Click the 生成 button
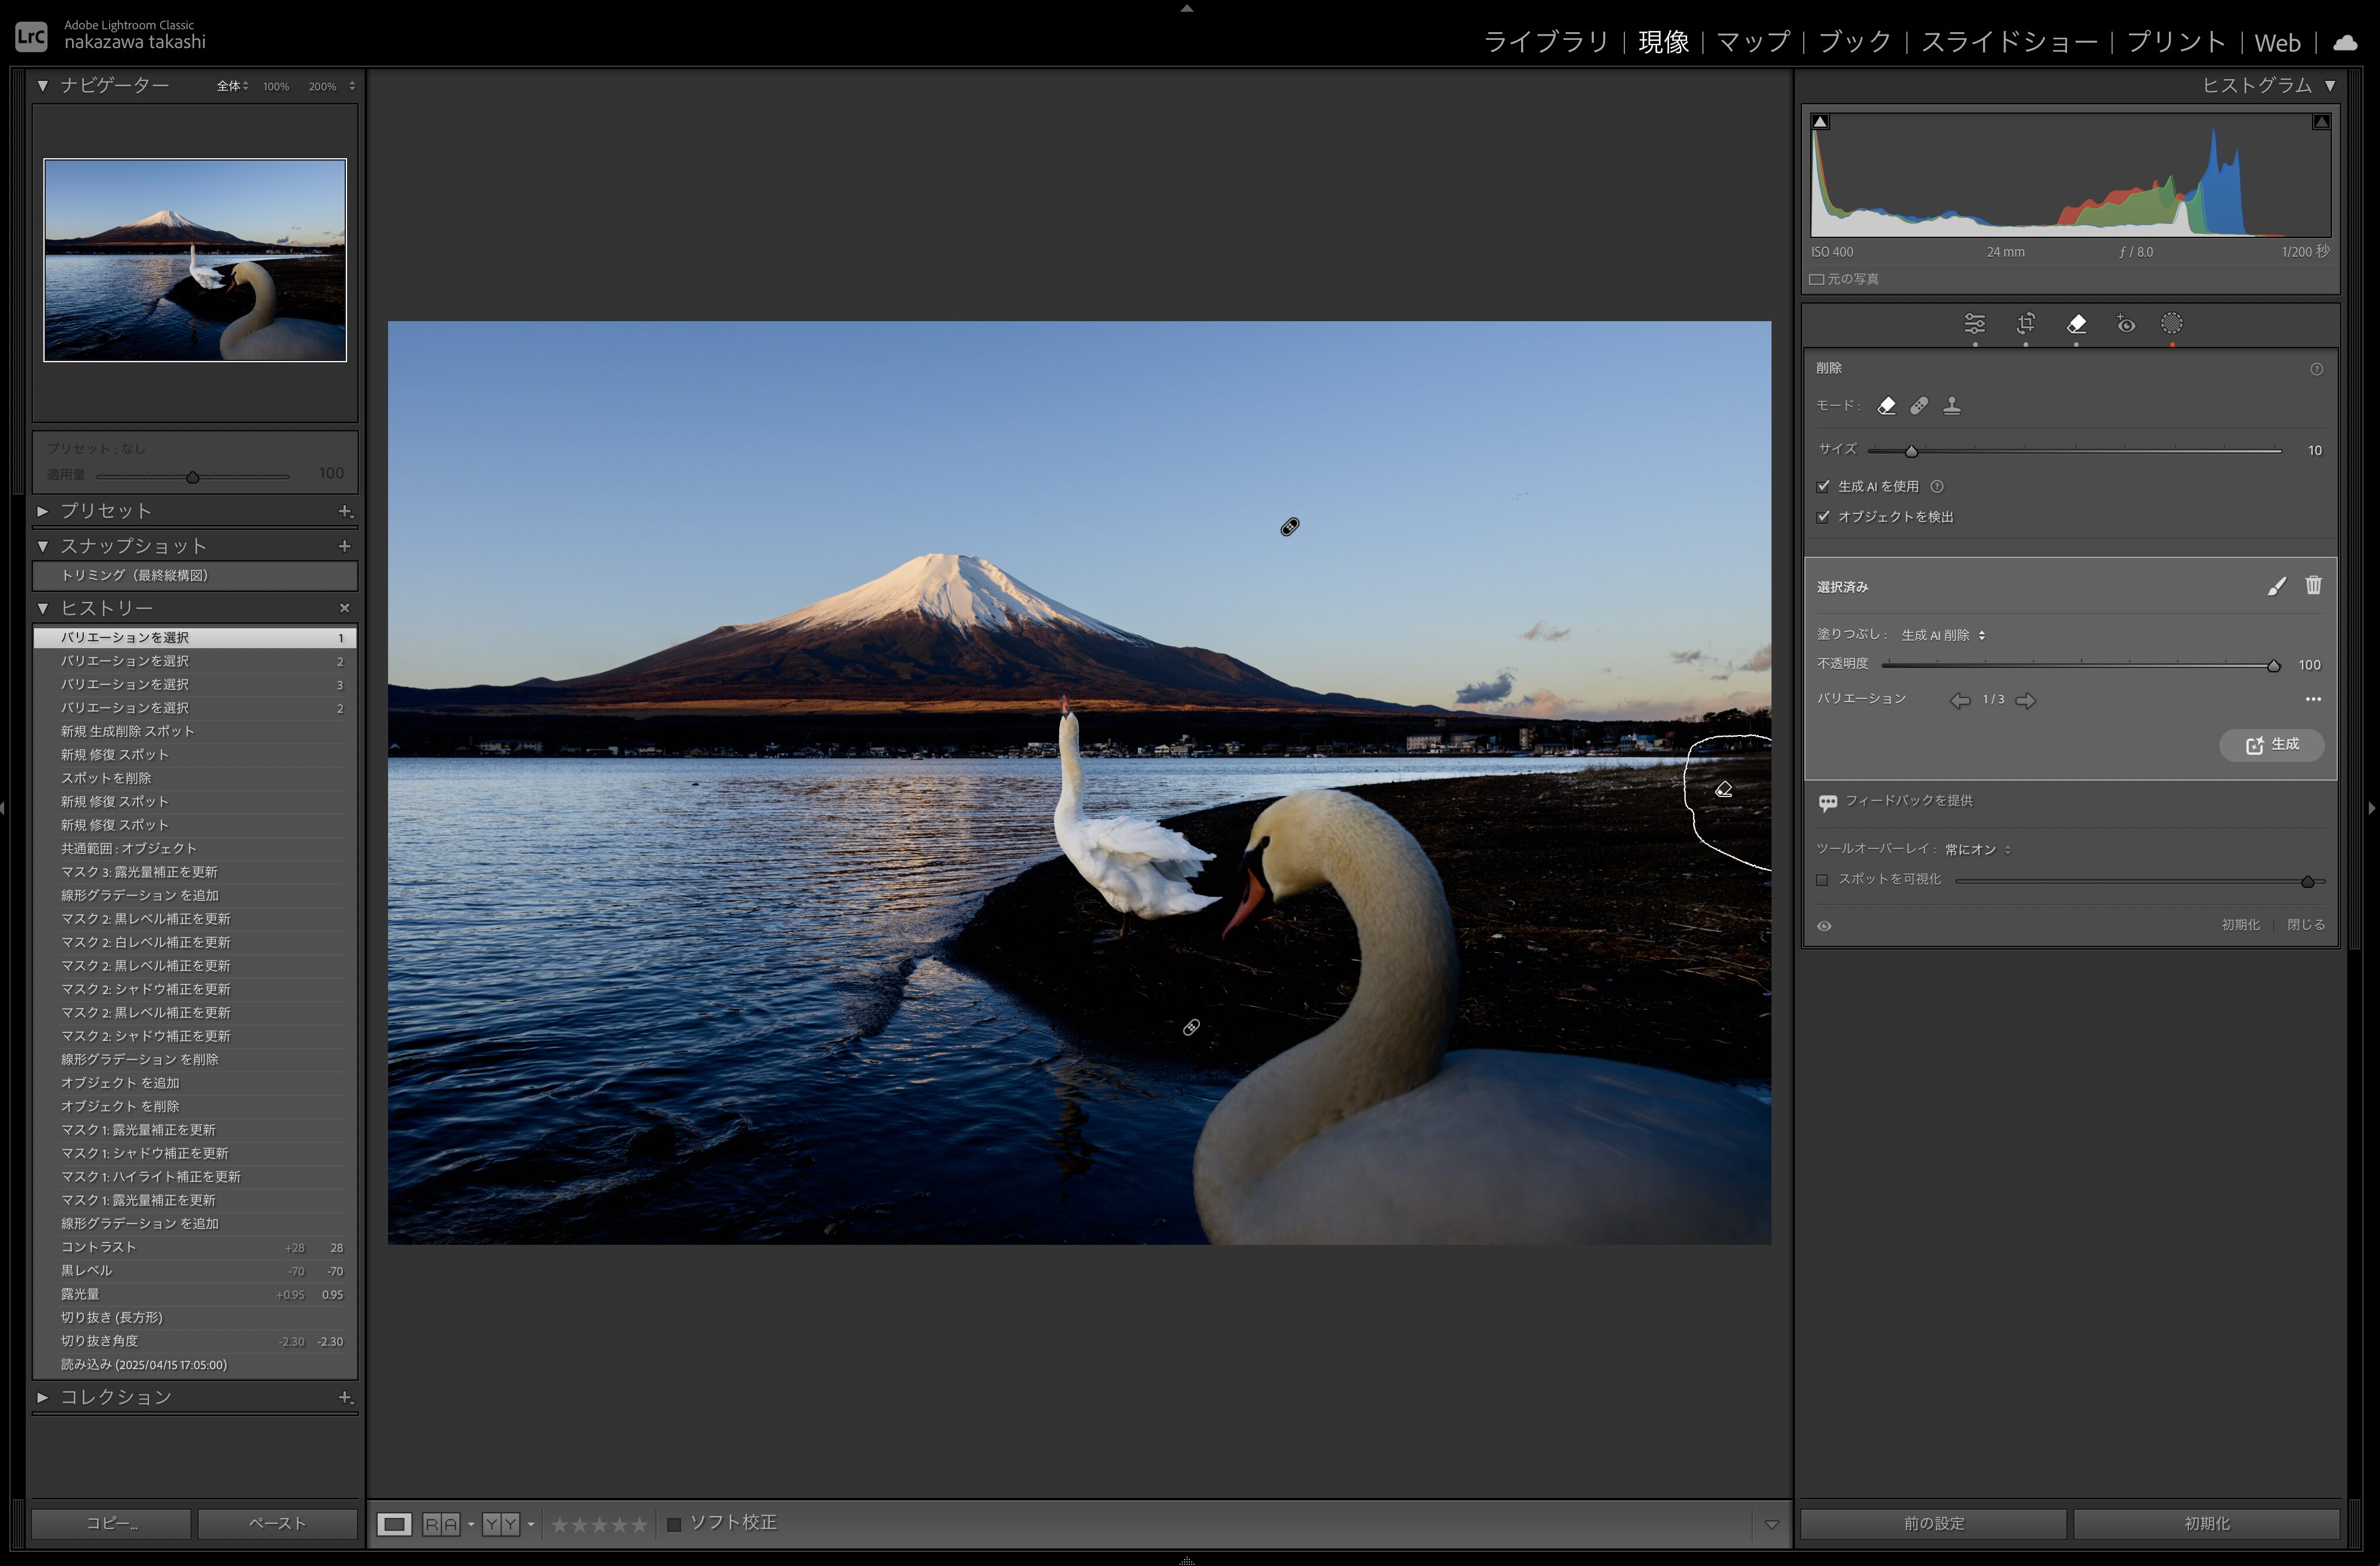 [x=2271, y=745]
